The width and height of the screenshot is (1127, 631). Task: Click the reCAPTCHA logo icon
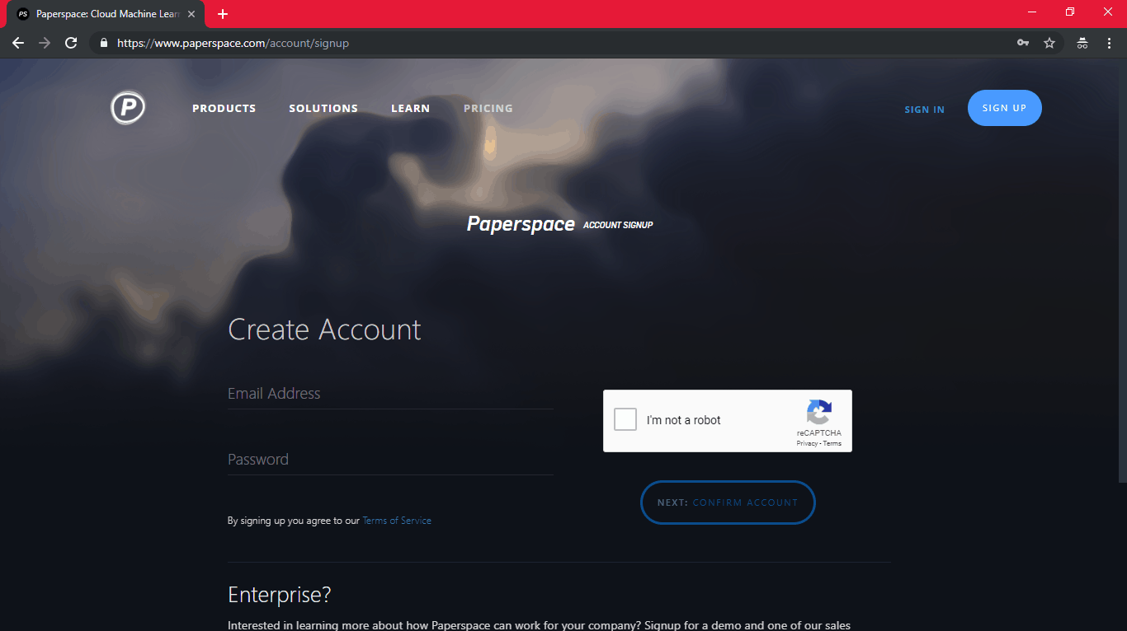coord(819,413)
